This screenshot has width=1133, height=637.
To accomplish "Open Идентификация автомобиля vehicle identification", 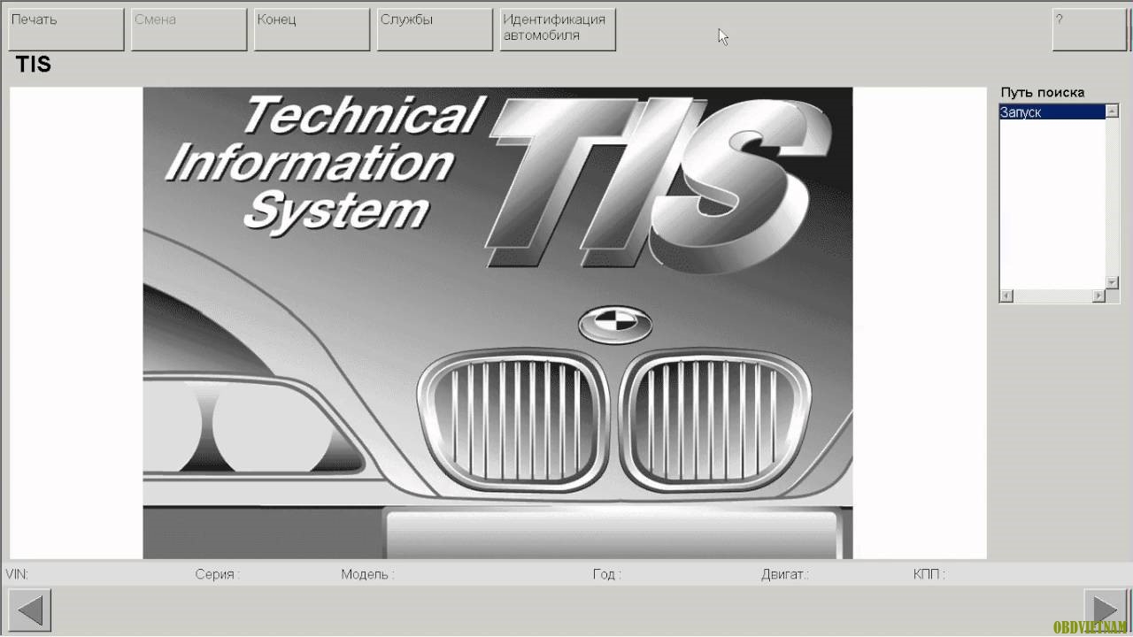I will pyautogui.click(x=558, y=29).
